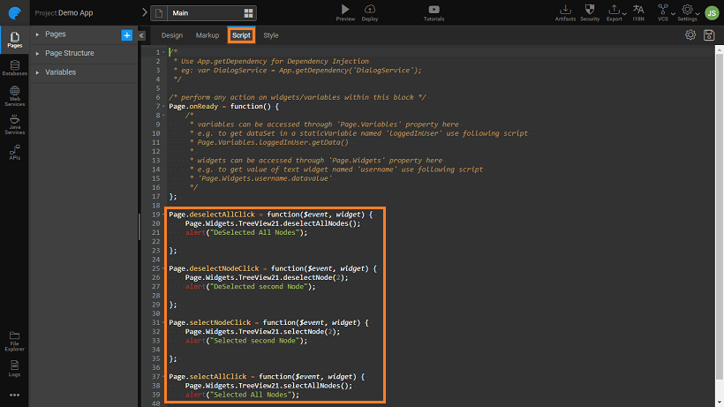Screen dimensions: 724x407
Task: Open Web Services in the sidebar
Action: point(13,95)
